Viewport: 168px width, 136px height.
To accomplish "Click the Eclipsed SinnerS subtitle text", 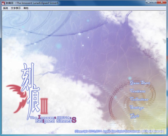I will click(x=52, y=121).
